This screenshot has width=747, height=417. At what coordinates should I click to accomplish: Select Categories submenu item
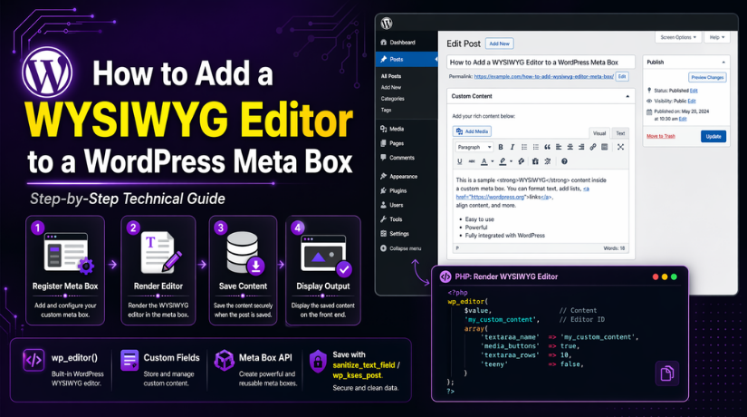393,99
